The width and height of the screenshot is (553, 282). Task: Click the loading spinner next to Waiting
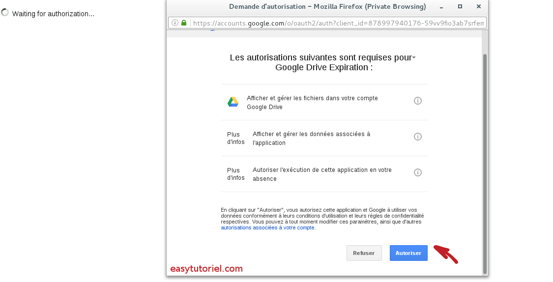(x=5, y=13)
